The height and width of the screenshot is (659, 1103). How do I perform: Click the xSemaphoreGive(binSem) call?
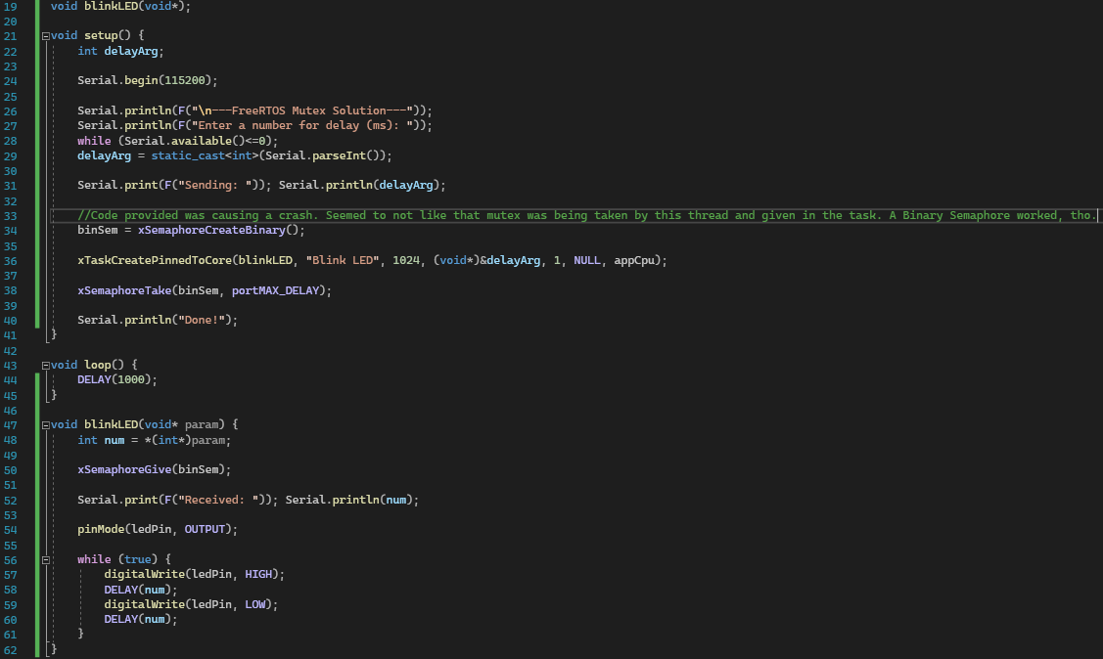point(154,469)
